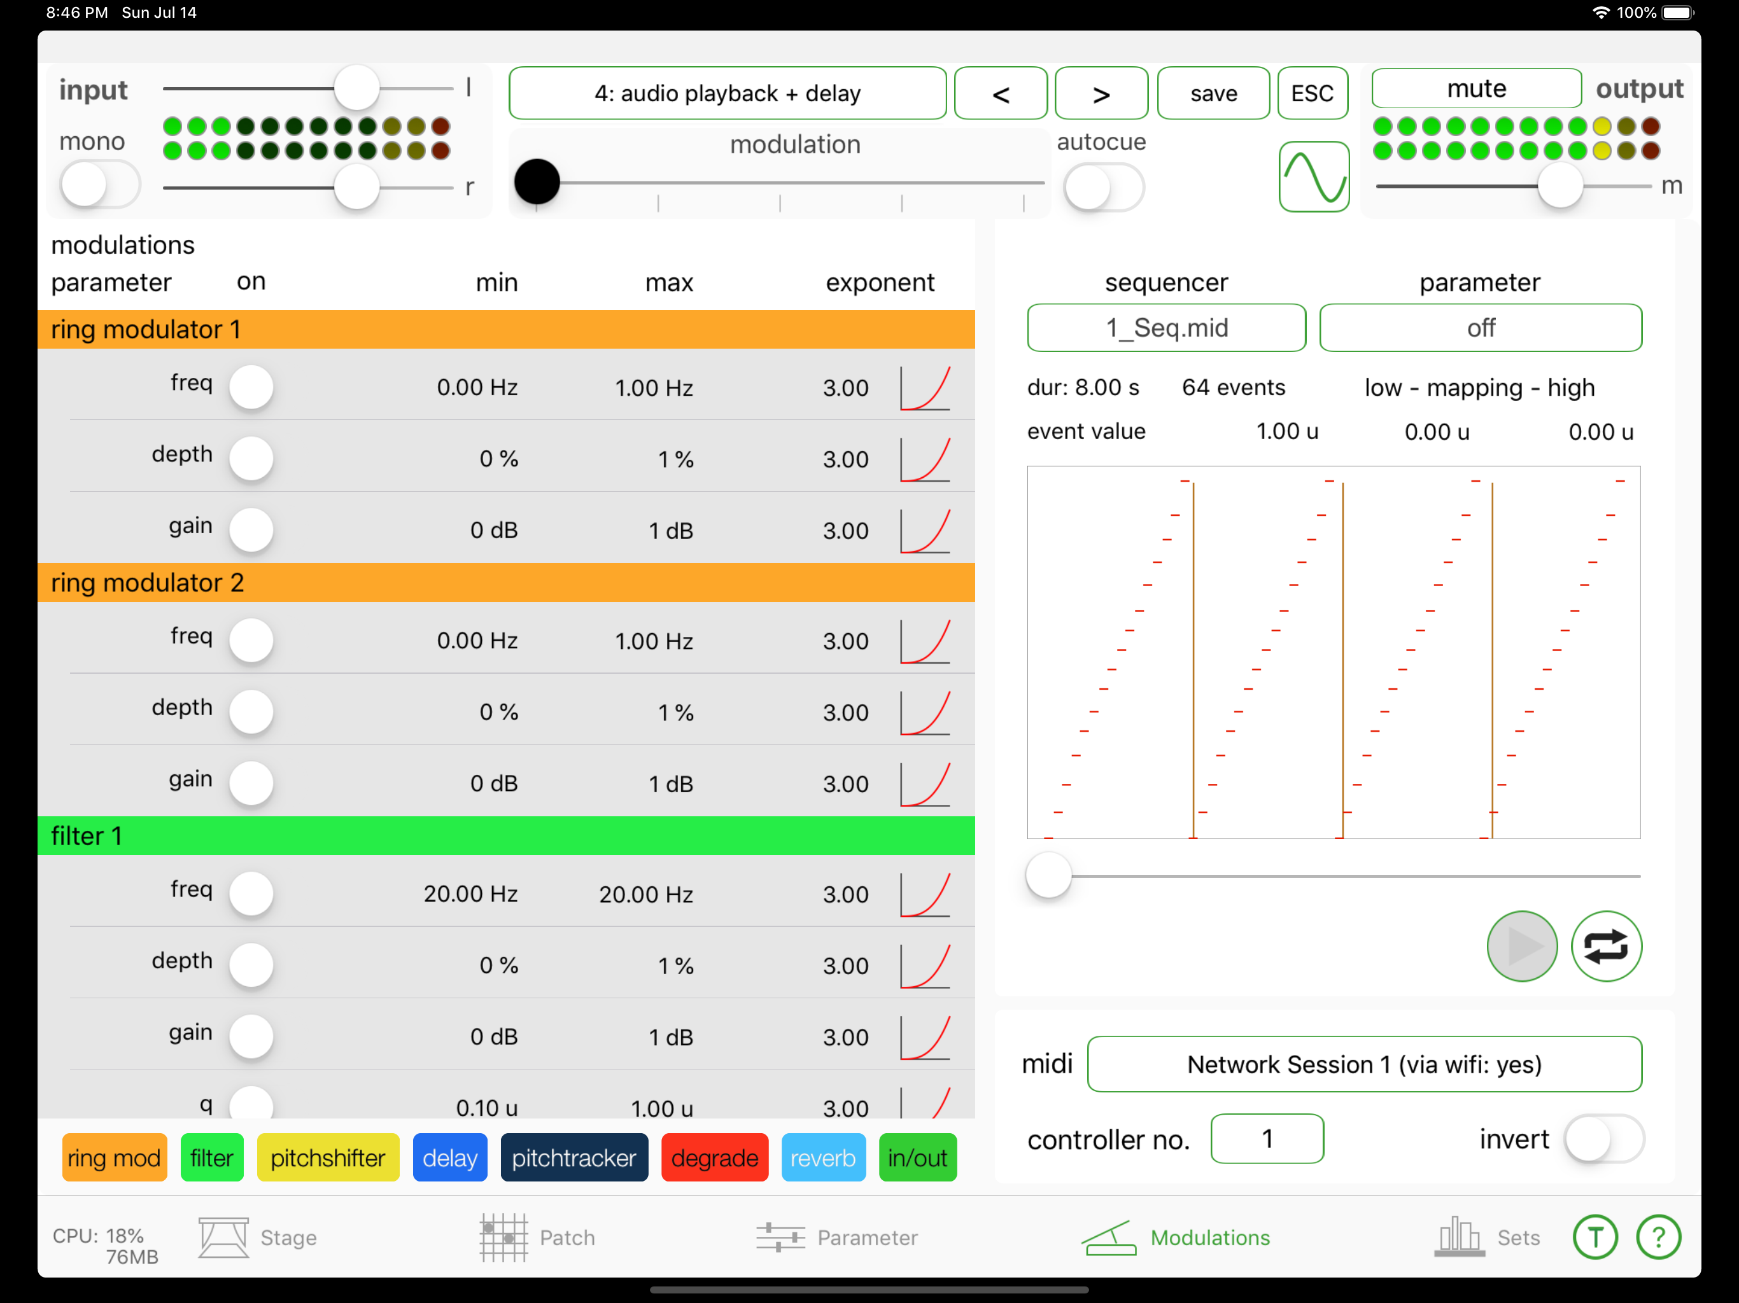Click the circled T icon

tap(1595, 1237)
